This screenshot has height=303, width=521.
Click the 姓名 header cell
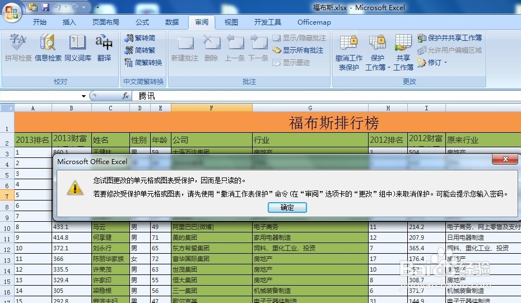click(x=110, y=140)
